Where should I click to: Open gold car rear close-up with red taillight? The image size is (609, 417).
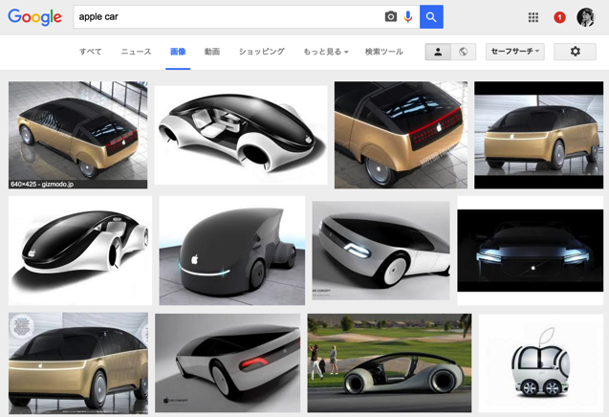(x=401, y=135)
